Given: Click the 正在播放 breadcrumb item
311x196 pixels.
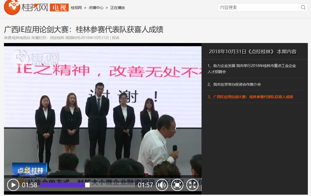Looking at the screenshot, I should pos(118,8).
